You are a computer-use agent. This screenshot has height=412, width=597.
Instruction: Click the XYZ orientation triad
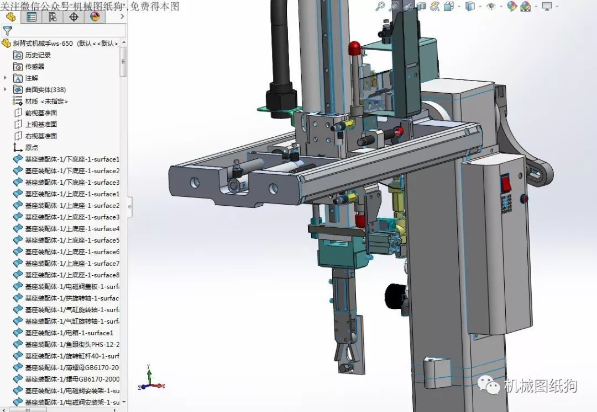tap(150, 378)
